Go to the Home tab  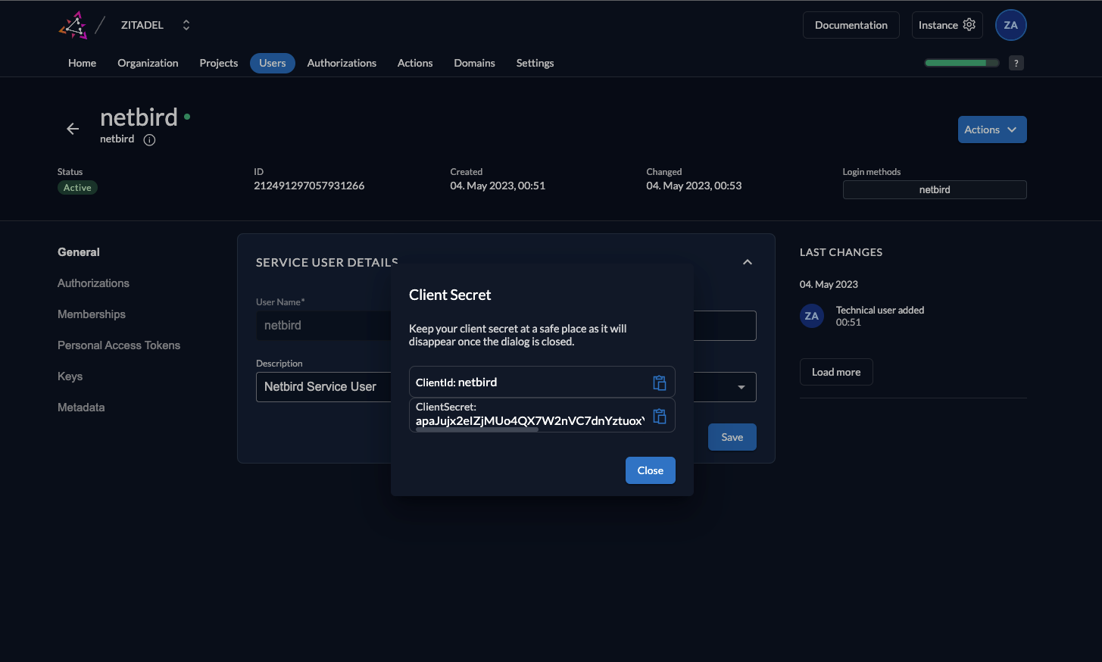pyautogui.click(x=82, y=63)
